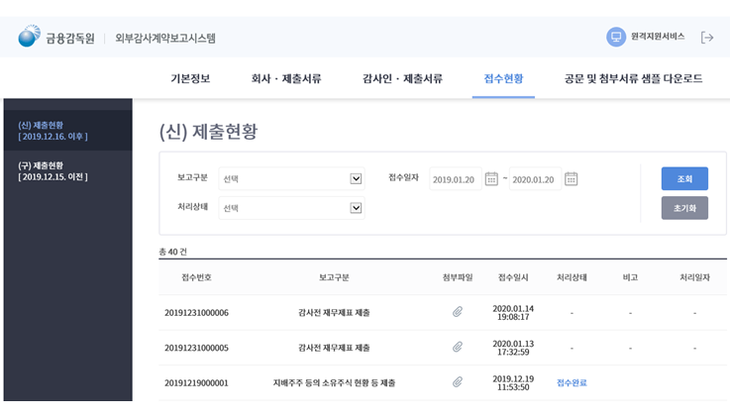Open attachment clip for 20191231000006

point(458,312)
